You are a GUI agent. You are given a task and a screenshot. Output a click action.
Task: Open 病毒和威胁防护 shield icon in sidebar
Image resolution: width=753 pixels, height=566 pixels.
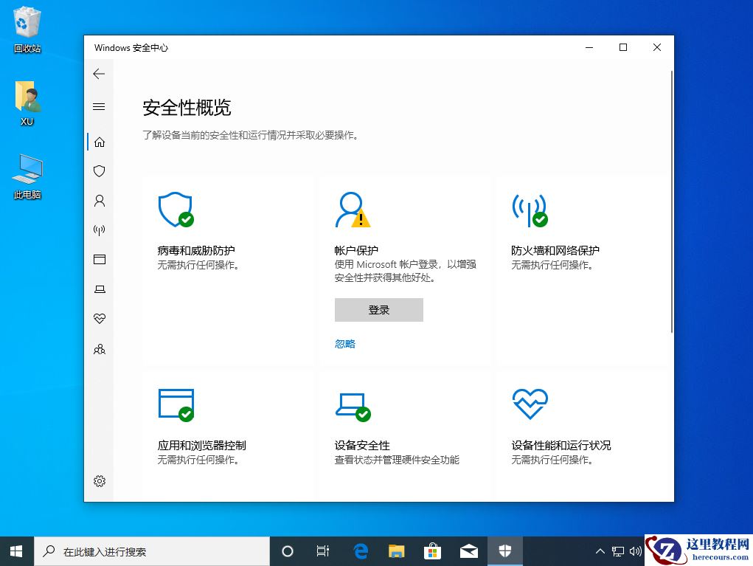coord(100,170)
